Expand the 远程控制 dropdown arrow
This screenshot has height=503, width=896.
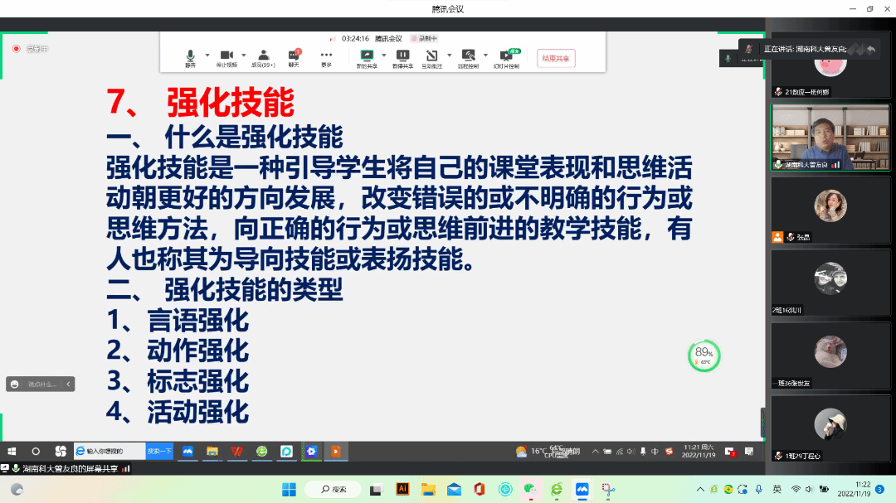(x=485, y=56)
